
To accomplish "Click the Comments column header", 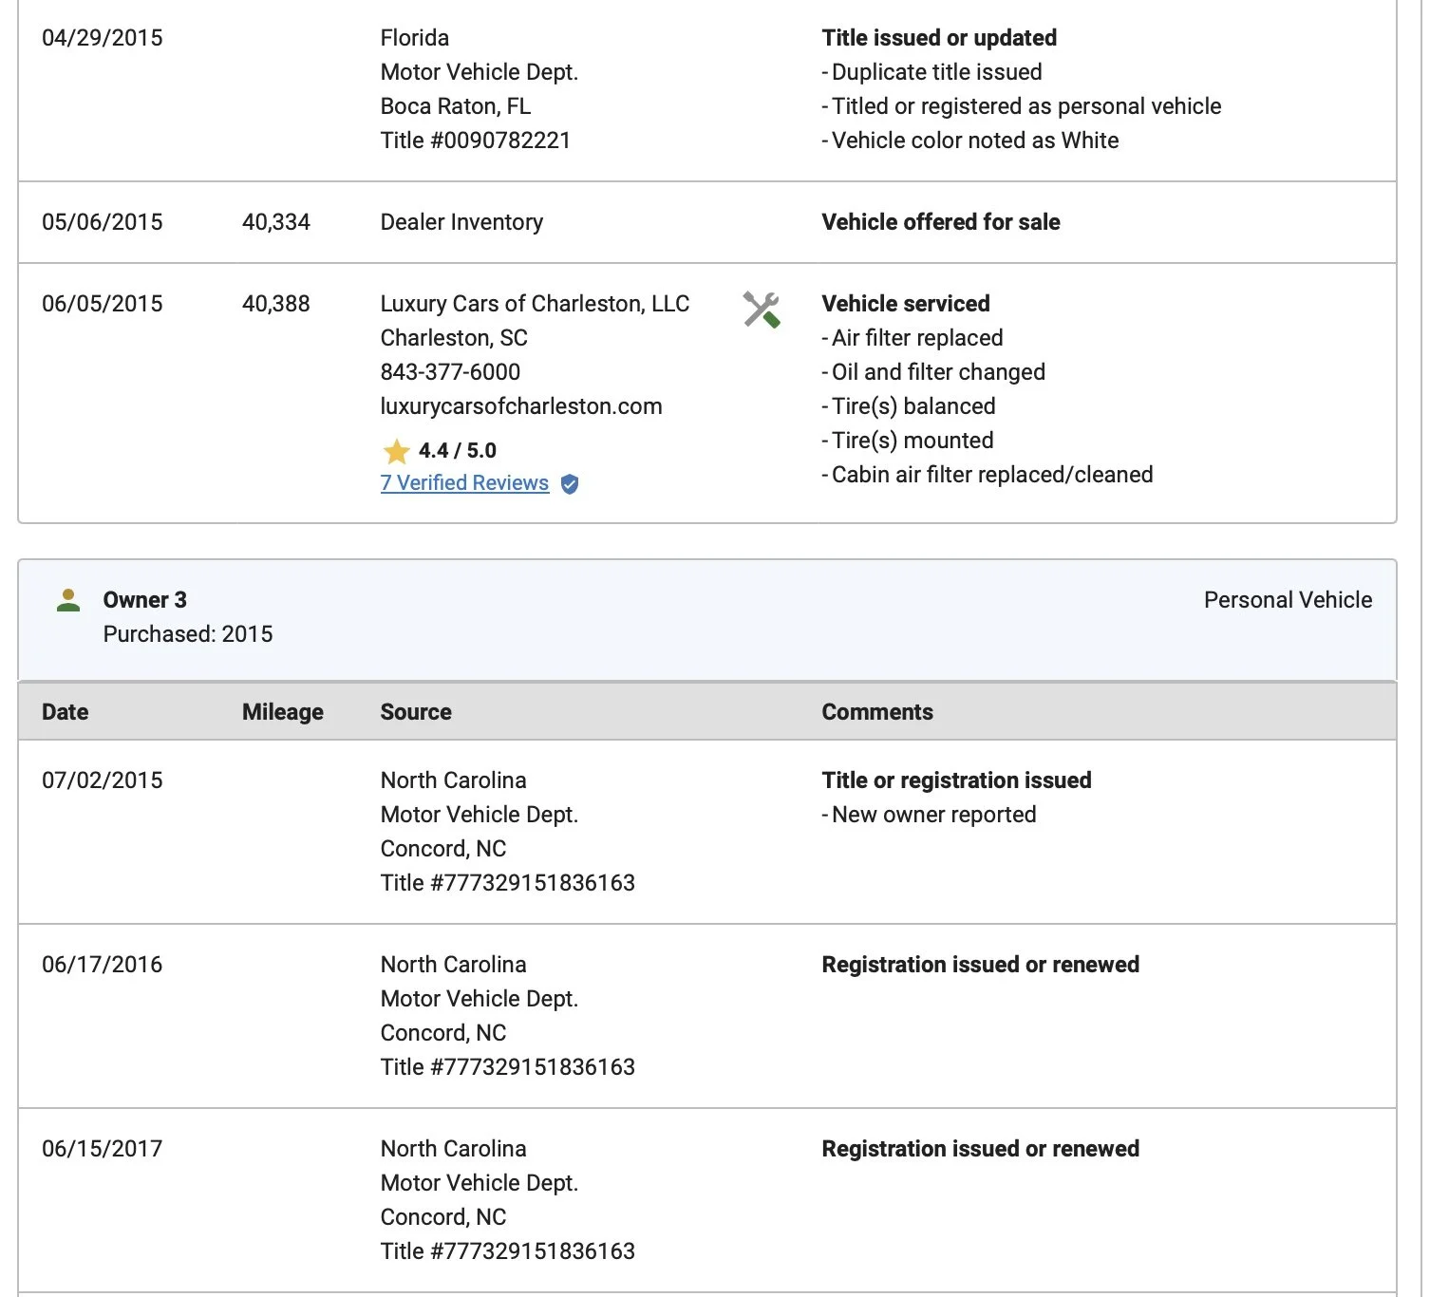I will pyautogui.click(x=877, y=712).
